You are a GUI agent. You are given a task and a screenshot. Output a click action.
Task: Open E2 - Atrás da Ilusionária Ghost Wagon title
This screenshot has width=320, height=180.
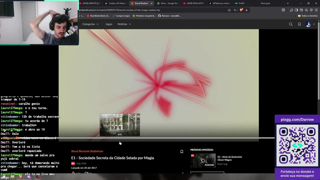[229, 158]
